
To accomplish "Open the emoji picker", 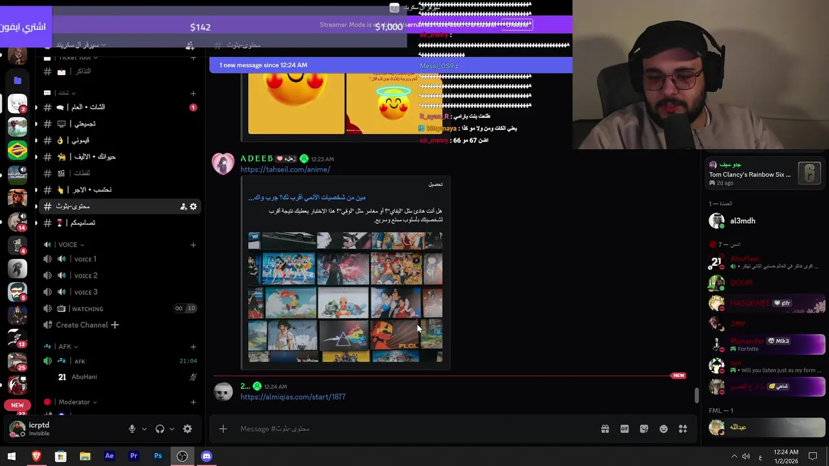I will point(663,428).
